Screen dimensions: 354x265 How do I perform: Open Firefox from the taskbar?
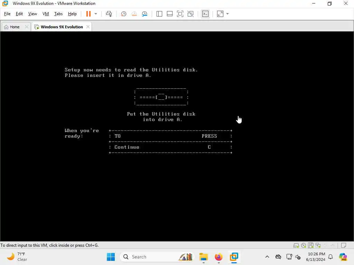pyautogui.click(x=218, y=257)
